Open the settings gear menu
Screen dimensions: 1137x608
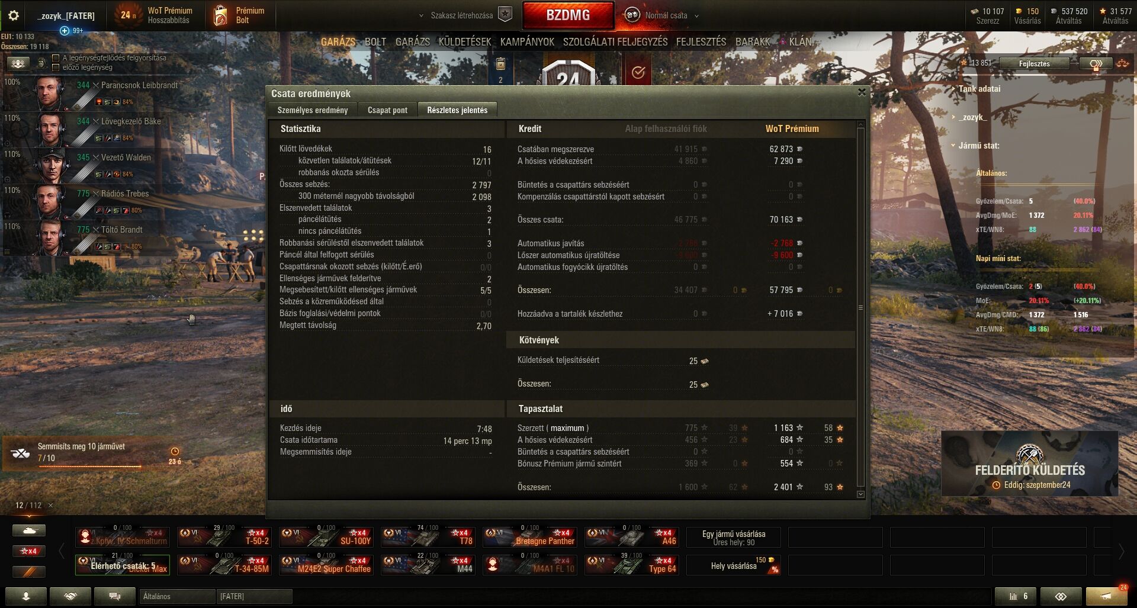(x=13, y=15)
